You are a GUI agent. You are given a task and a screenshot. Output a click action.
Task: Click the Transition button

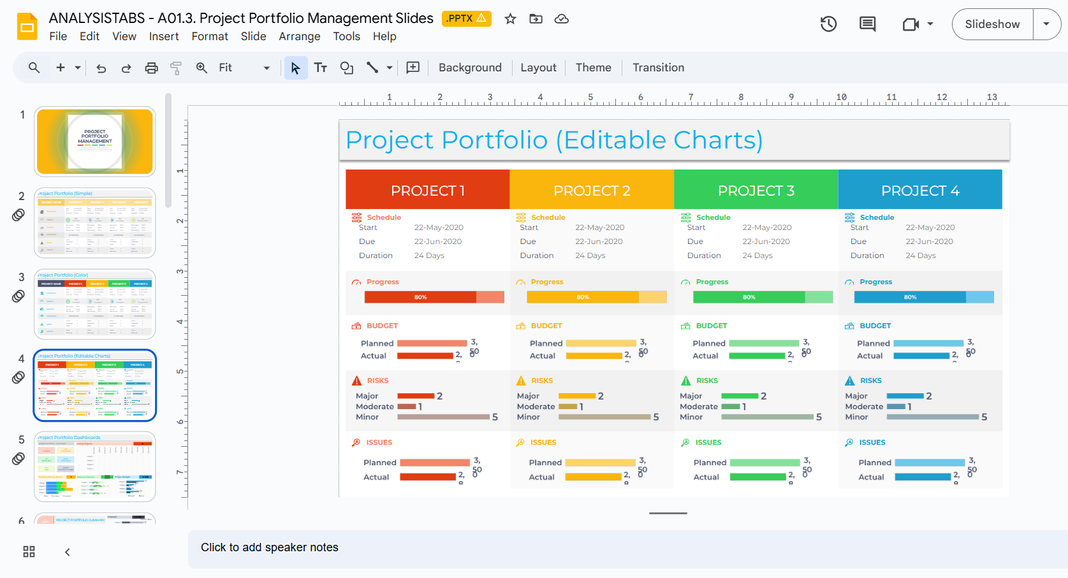click(x=658, y=68)
